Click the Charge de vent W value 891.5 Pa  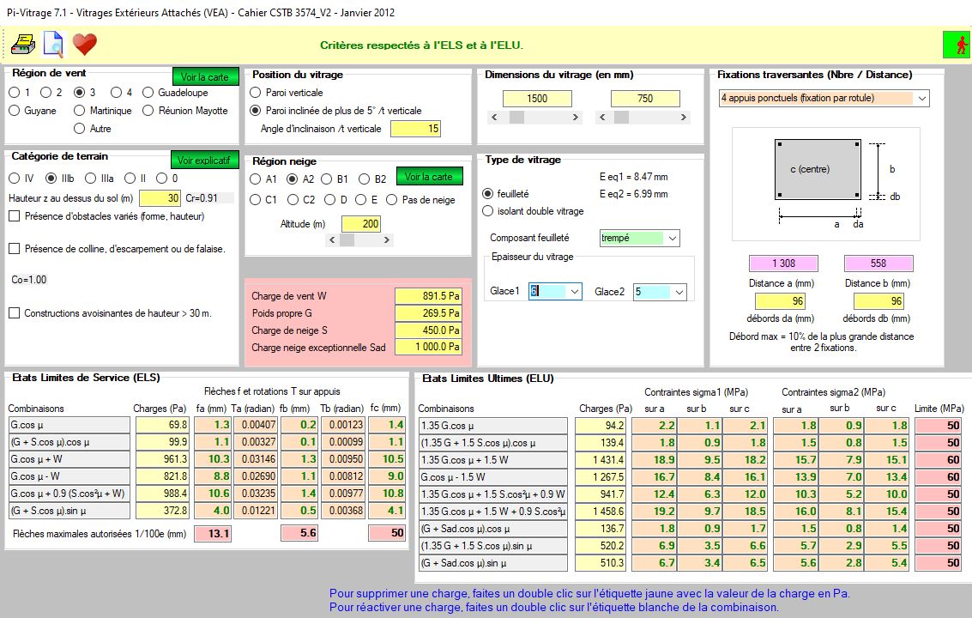[428, 296]
